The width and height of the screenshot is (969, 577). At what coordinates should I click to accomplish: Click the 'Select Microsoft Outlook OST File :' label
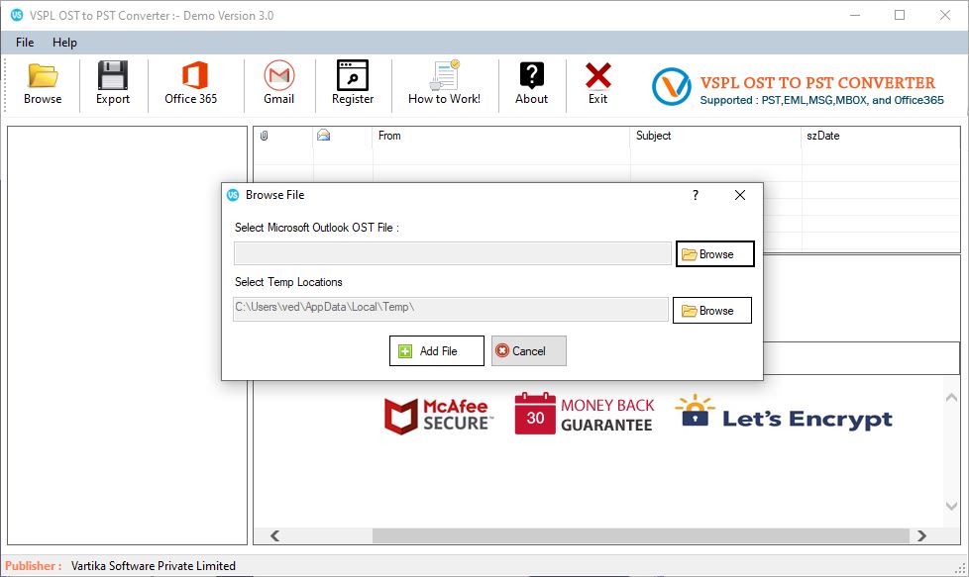[317, 228]
